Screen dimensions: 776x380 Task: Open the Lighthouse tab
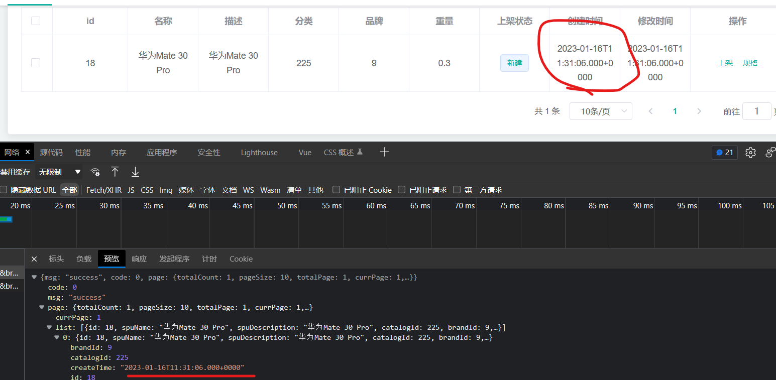259,153
